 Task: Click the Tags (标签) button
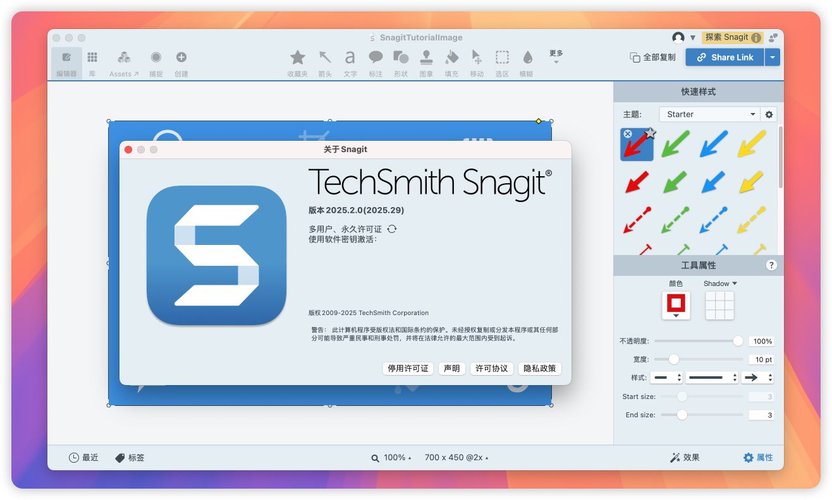(x=130, y=458)
